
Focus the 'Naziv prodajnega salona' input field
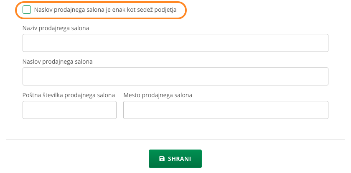[175, 43]
